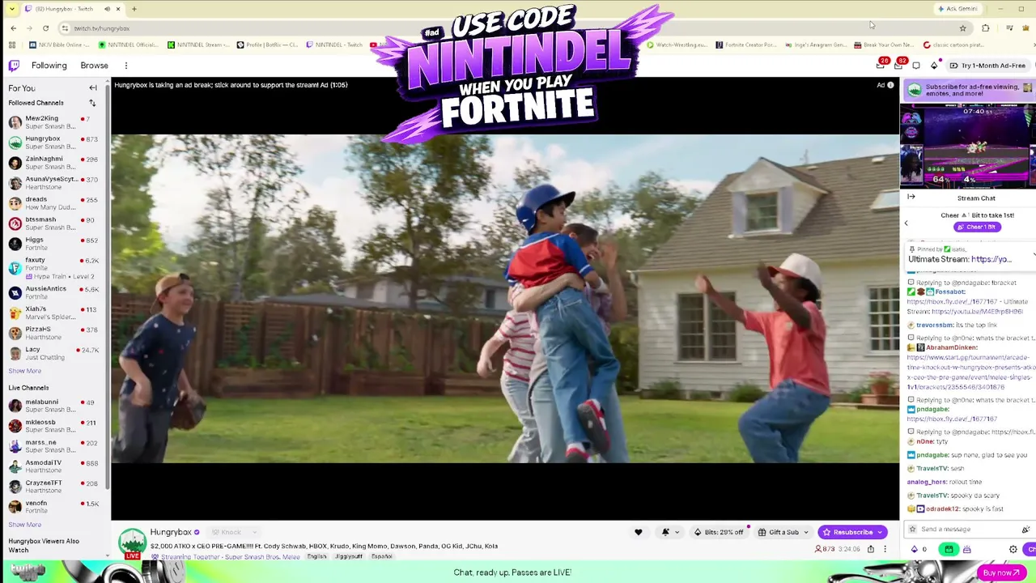Share the Hungrybox stream
Screen dimensions: 1036x583
click(871, 549)
